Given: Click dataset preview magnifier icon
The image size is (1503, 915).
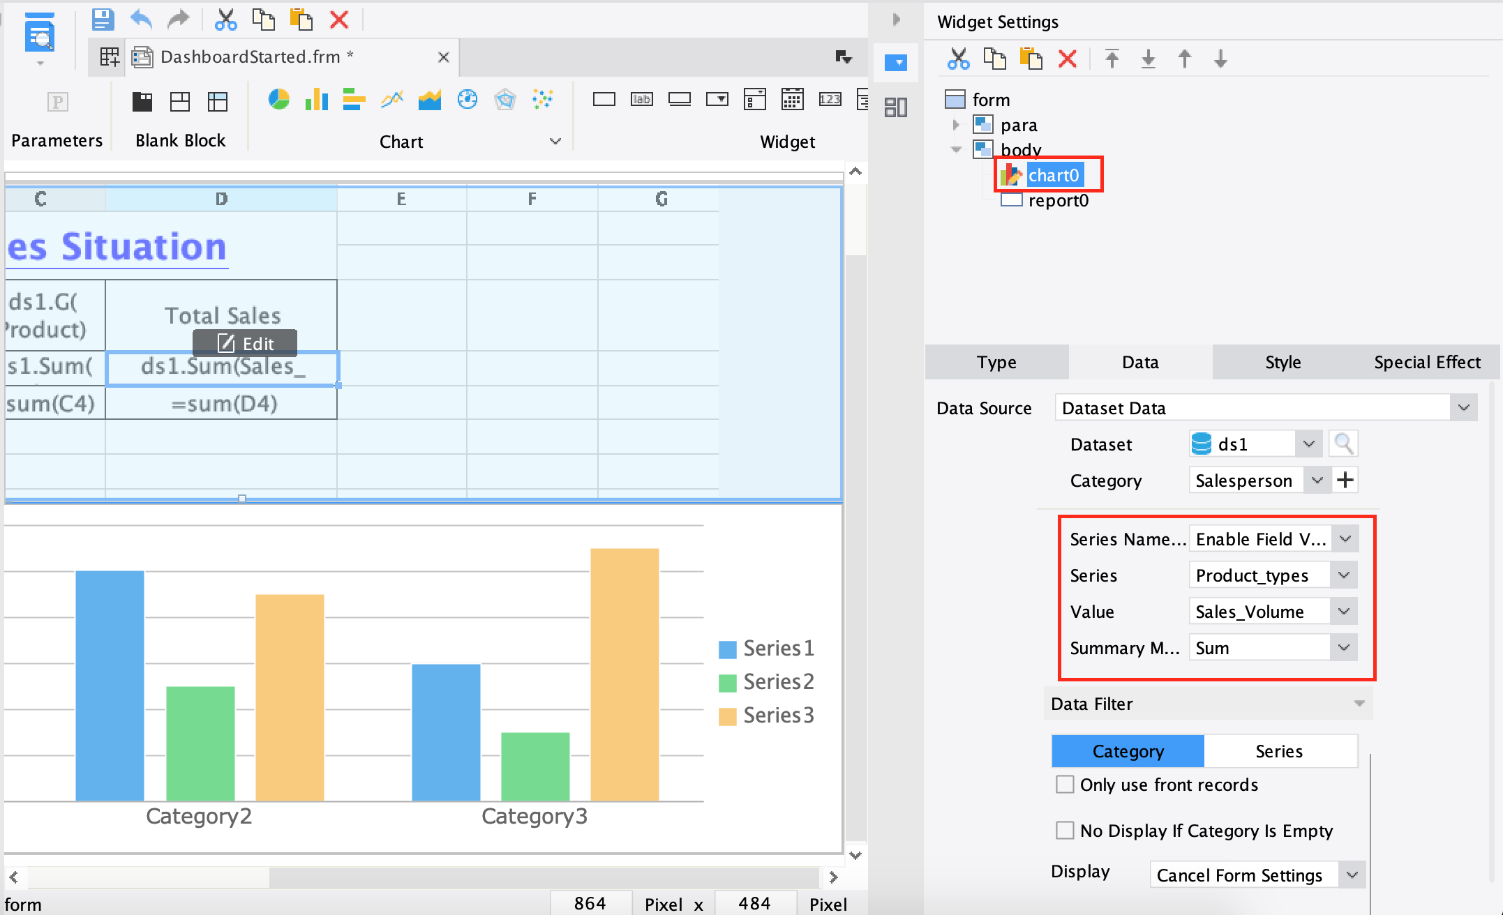Looking at the screenshot, I should point(1343,444).
